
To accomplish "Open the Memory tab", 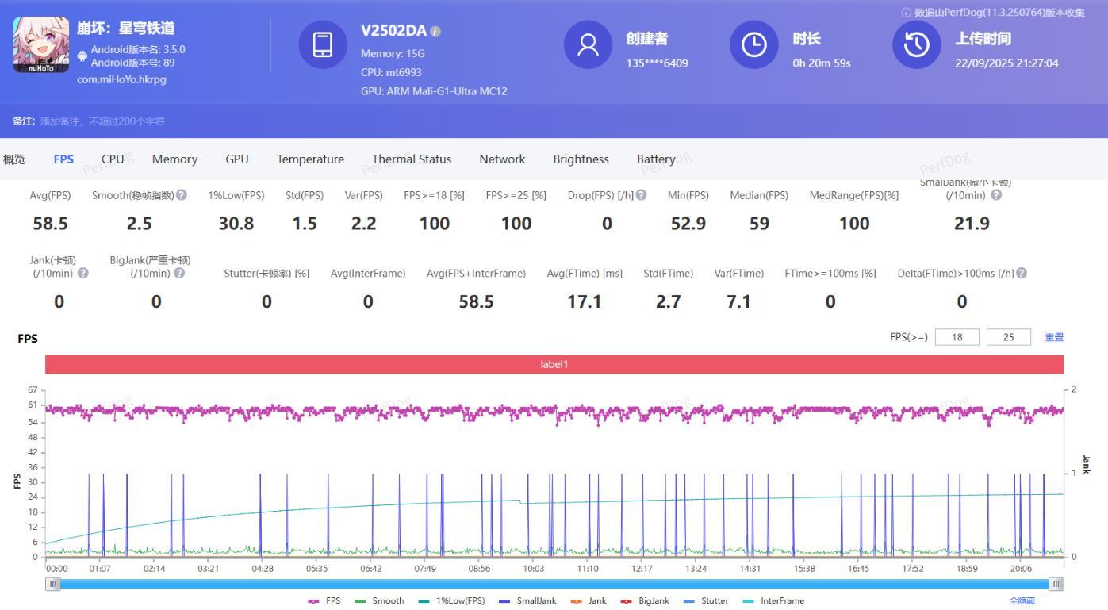I will [174, 159].
